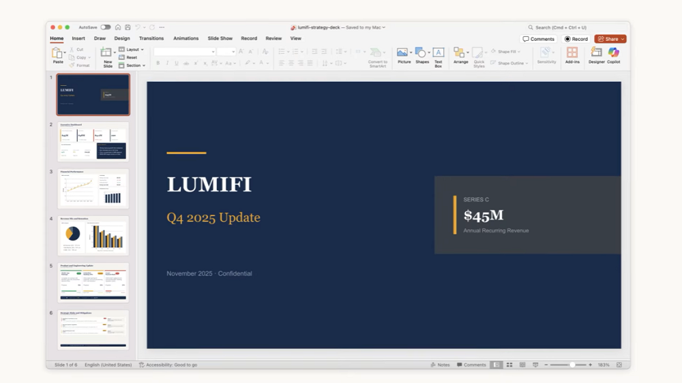This screenshot has width=682, height=383.
Task: Open Comments button at top right
Action: (539, 39)
